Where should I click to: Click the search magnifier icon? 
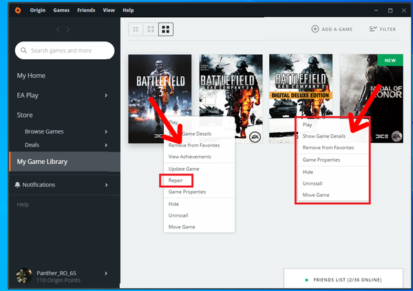coord(23,50)
